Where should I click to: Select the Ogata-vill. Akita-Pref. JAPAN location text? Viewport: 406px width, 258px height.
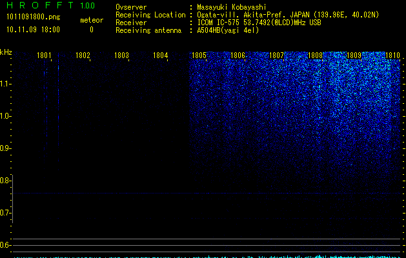pos(288,15)
